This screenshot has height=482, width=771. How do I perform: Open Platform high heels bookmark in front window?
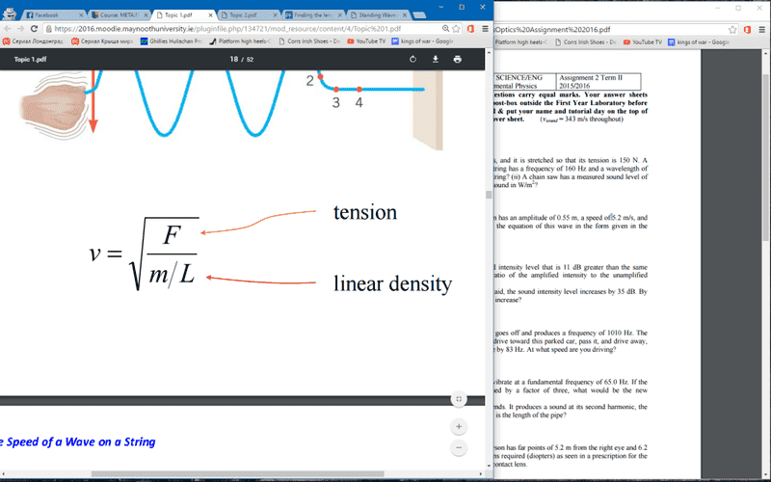coord(240,41)
